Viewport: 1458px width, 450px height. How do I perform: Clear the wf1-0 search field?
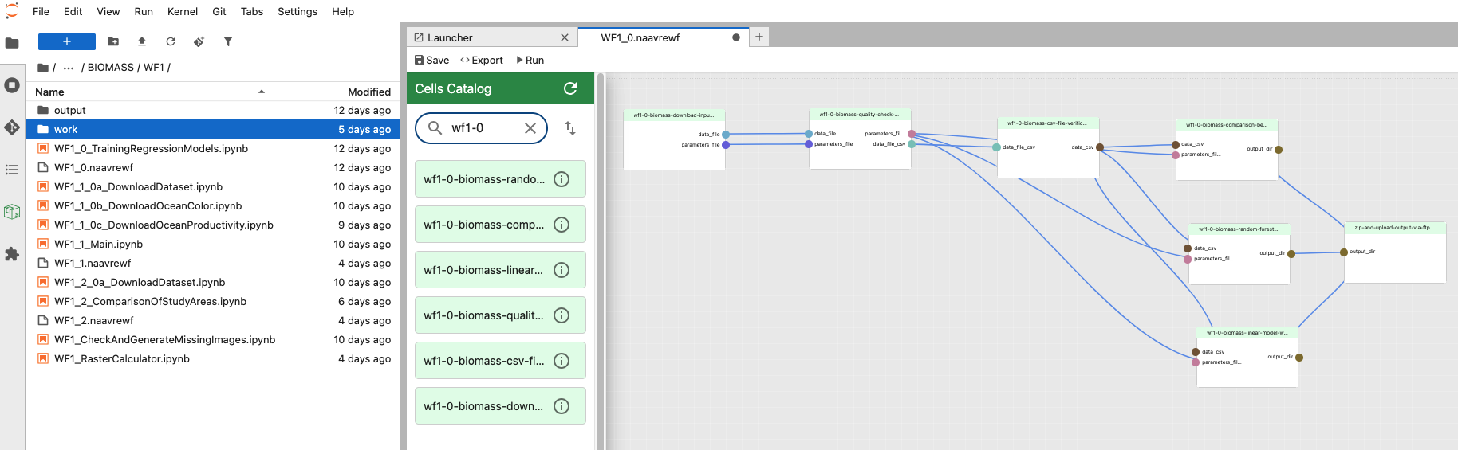[x=530, y=128]
